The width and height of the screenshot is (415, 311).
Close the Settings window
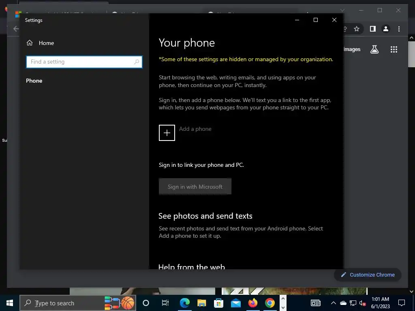click(x=334, y=20)
